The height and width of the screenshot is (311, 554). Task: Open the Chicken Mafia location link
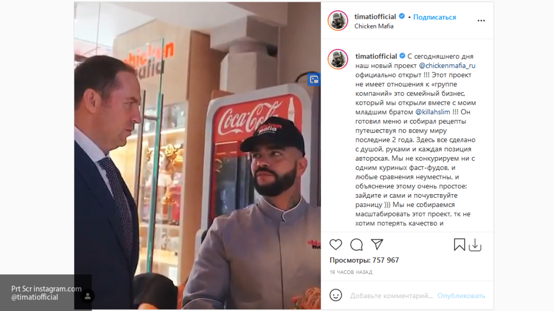374,26
